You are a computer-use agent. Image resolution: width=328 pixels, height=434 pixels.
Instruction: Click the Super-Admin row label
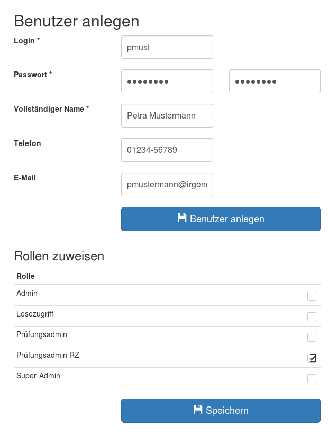coord(38,376)
